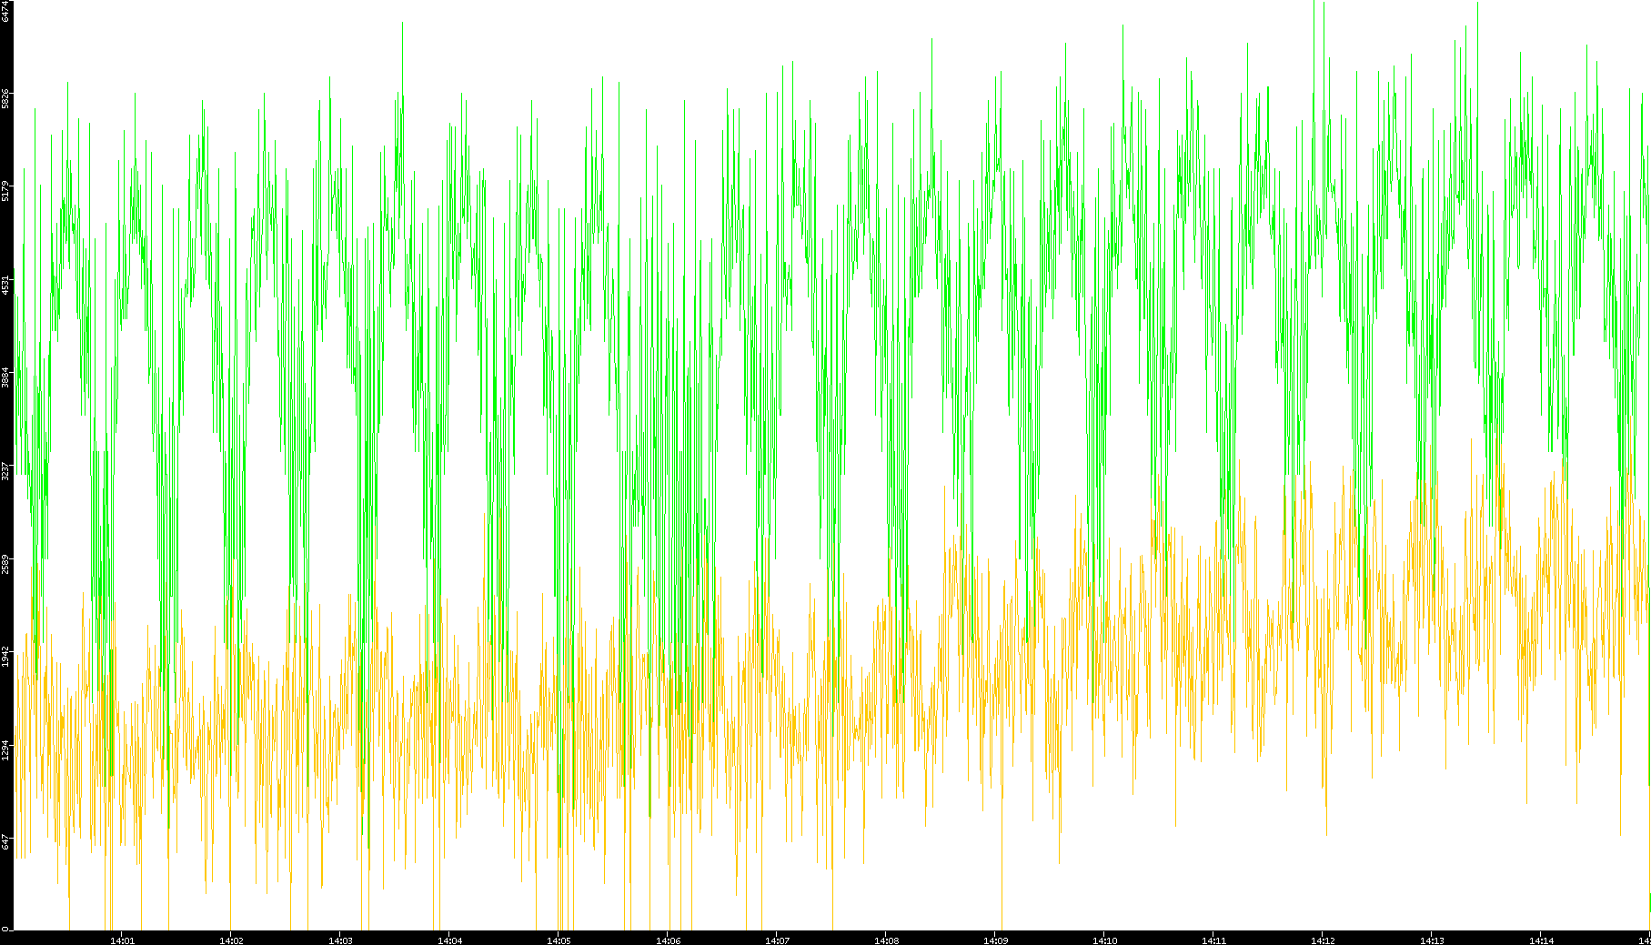Select the 1294 vertical axis value
Image resolution: width=1651 pixels, height=945 pixels.
(x=5, y=751)
